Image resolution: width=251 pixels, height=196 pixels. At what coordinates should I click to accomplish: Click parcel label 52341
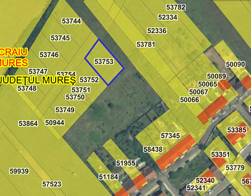click(x=196, y=188)
